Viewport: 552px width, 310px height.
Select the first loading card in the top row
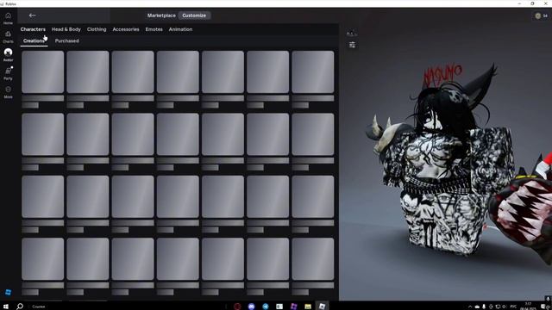point(42,72)
